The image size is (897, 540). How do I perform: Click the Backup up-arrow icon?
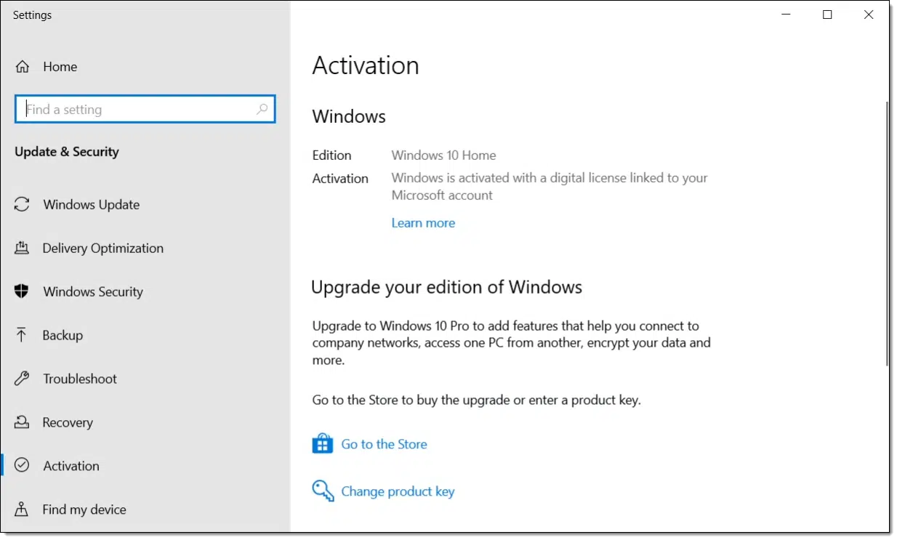click(x=22, y=335)
